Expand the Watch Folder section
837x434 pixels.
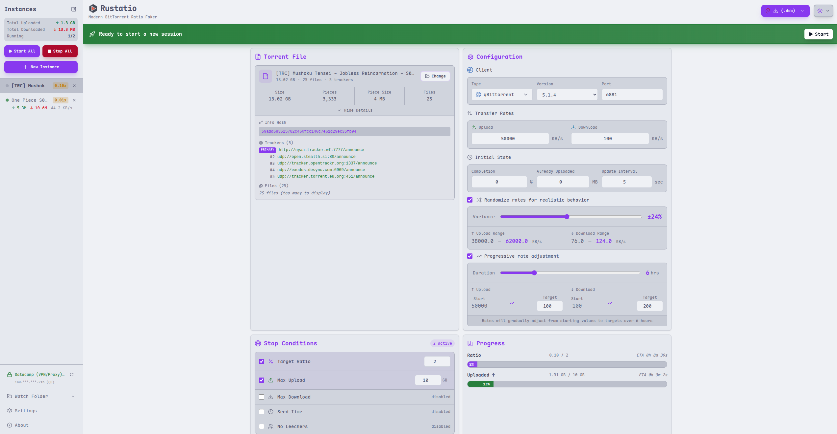pos(41,396)
